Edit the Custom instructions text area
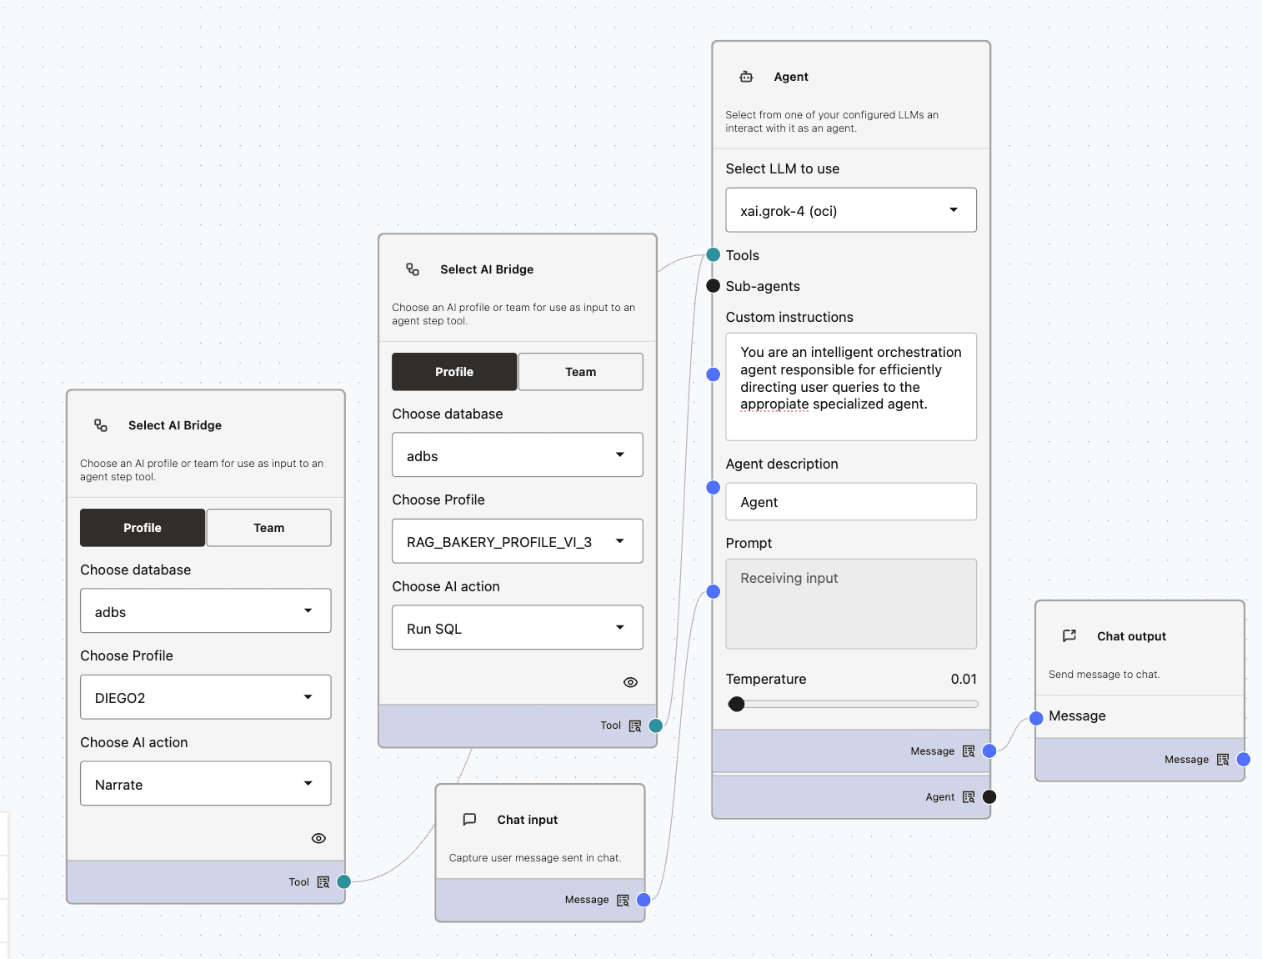This screenshot has height=959, width=1262. coord(850,386)
